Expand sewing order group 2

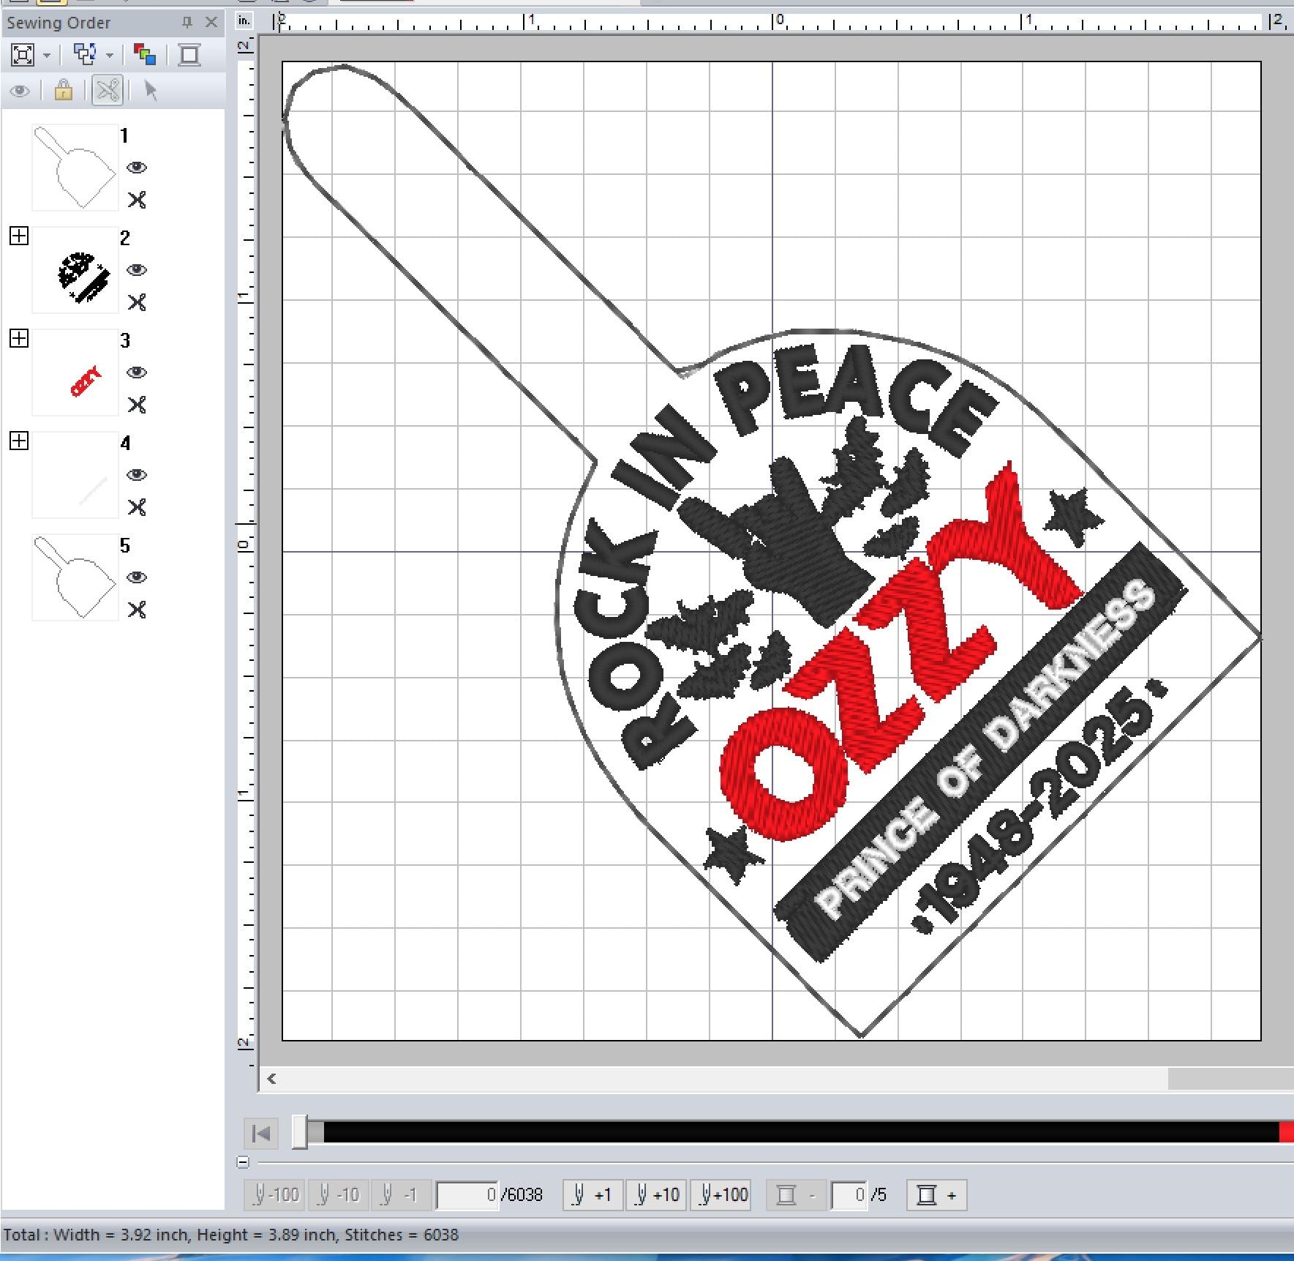(19, 236)
